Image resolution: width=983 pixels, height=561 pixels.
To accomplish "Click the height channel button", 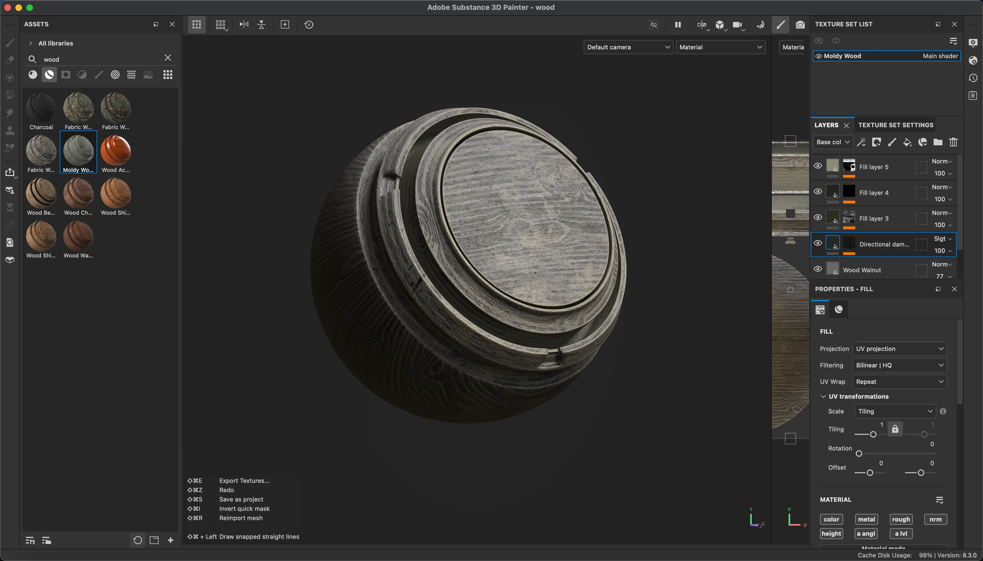I will tap(831, 534).
